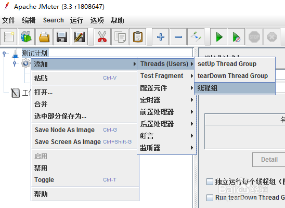Check the Run tearDown Thread Groups checkbox
The width and height of the screenshot is (285, 208).
tap(210, 198)
